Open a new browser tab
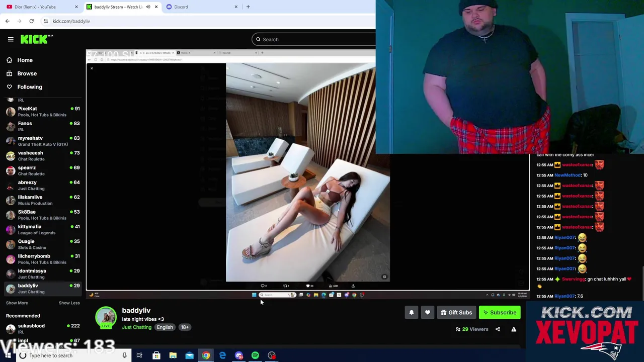Image resolution: width=644 pixels, height=362 pixels. tap(248, 7)
